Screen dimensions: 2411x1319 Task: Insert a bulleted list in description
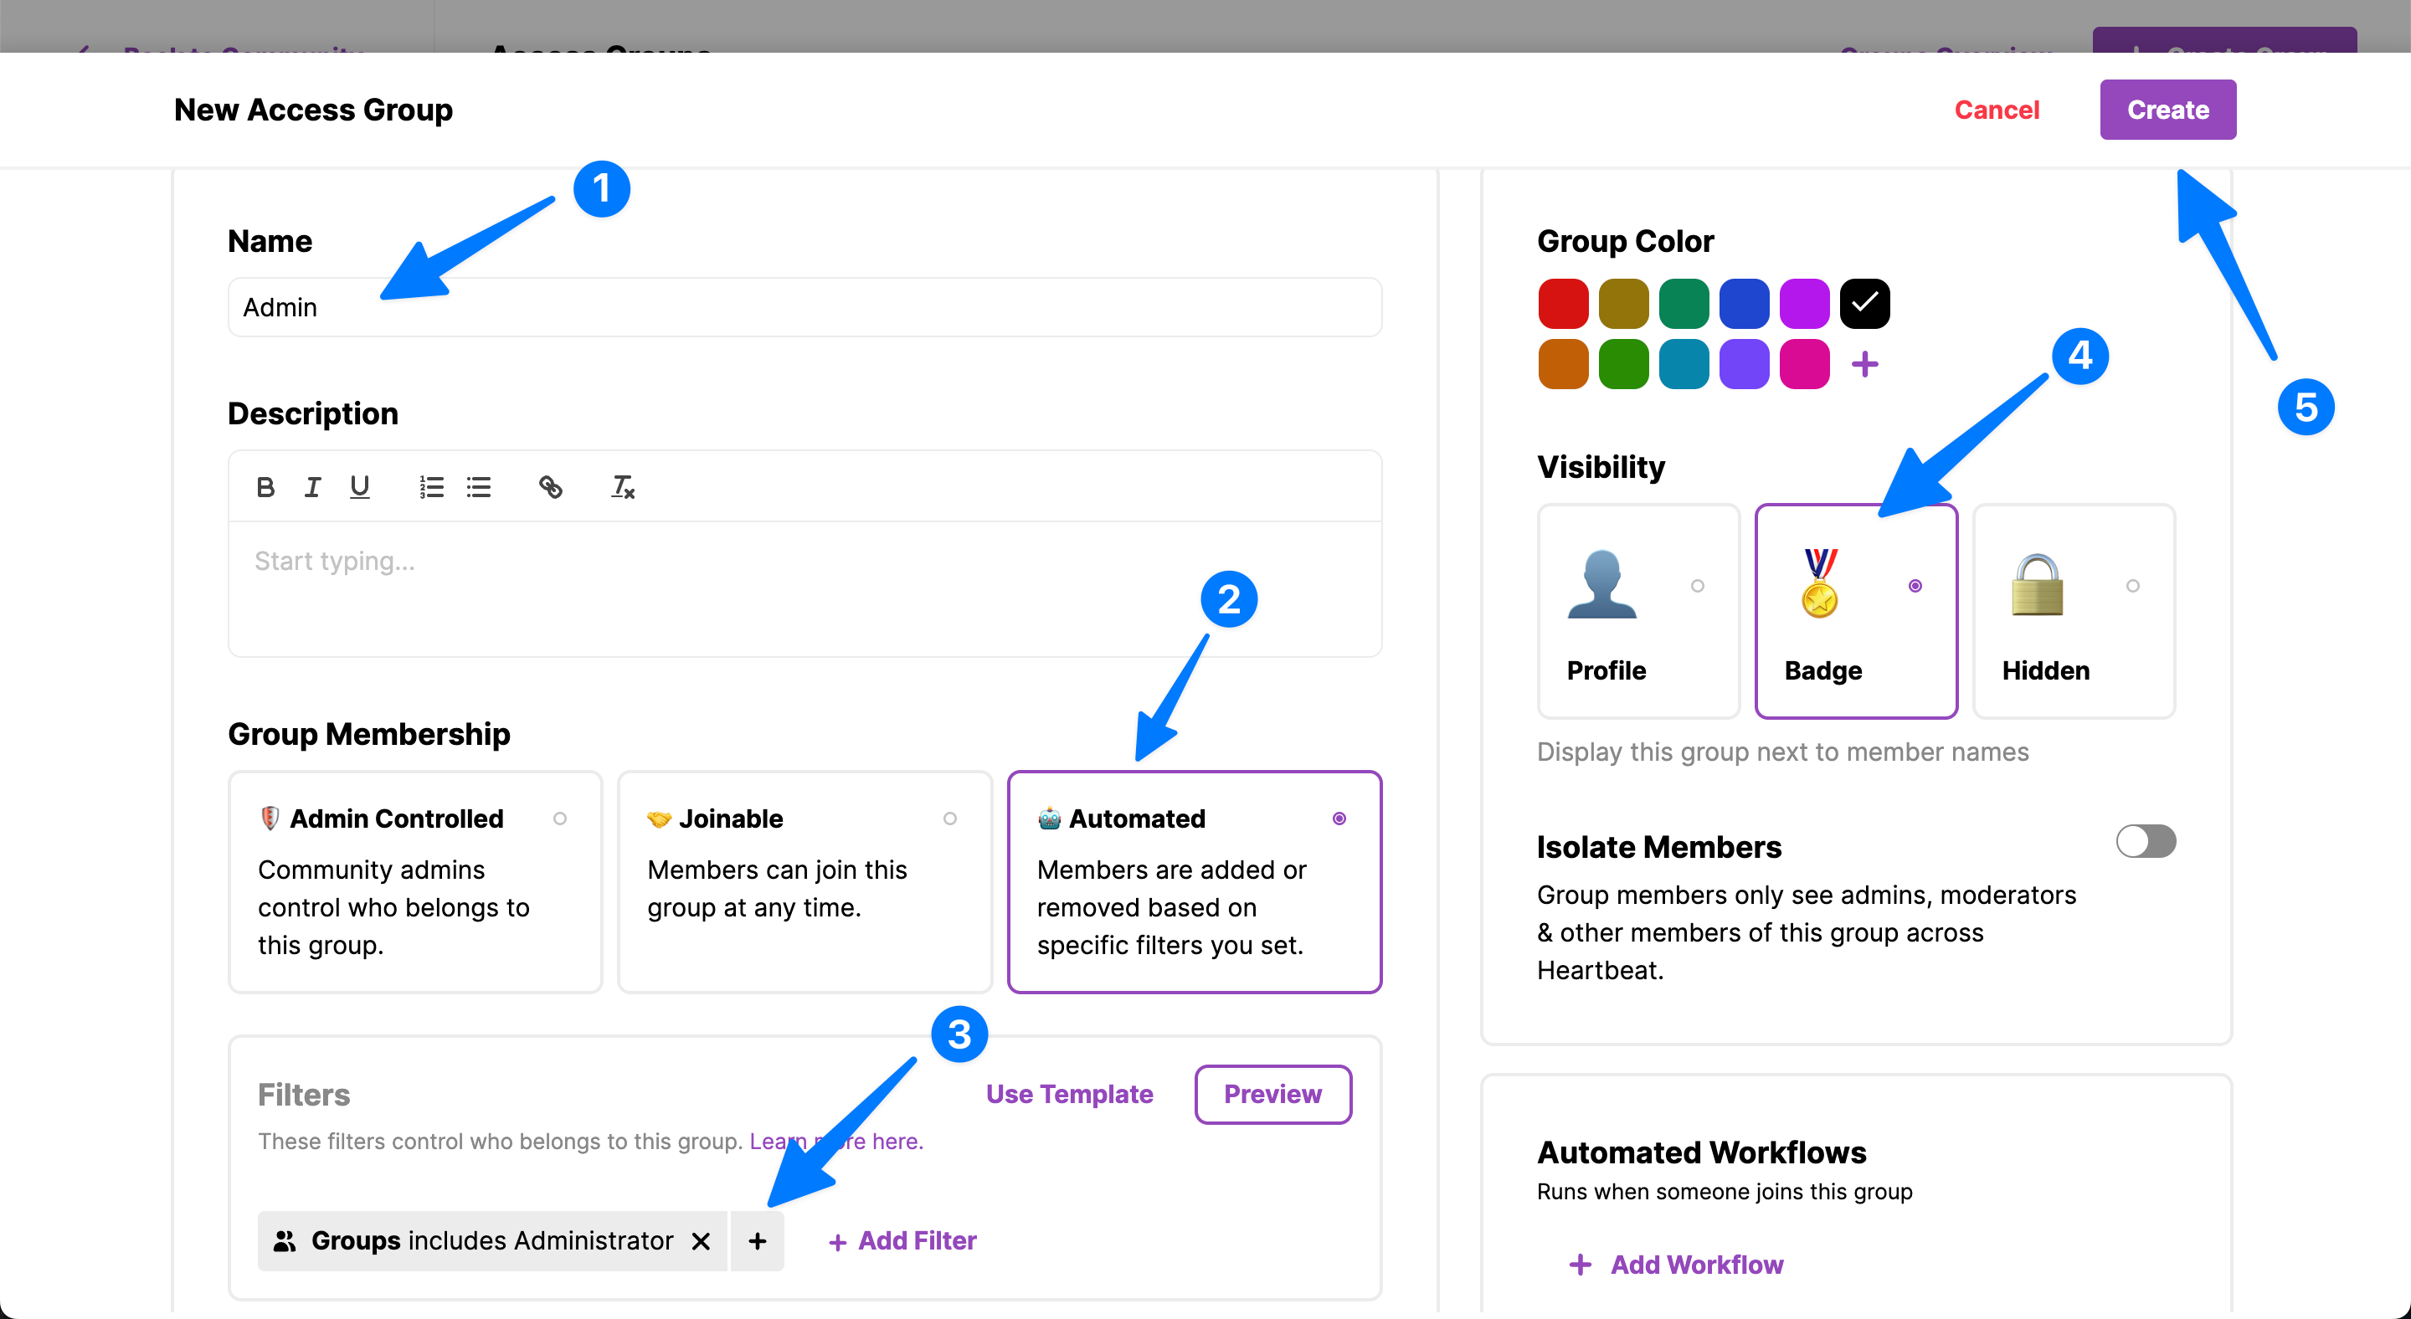[478, 487]
